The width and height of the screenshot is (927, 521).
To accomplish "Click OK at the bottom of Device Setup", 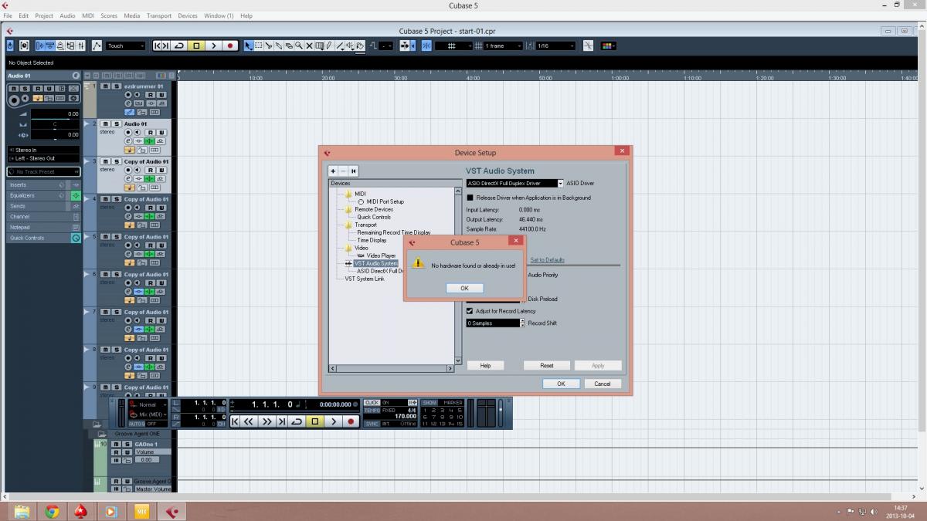I will click(x=561, y=384).
